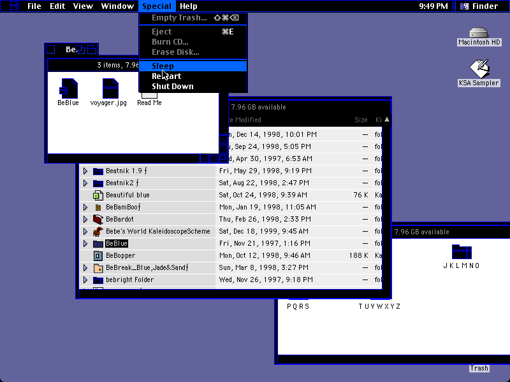Sort list by the Size column
This screenshot has height=382, width=510.
(x=361, y=120)
